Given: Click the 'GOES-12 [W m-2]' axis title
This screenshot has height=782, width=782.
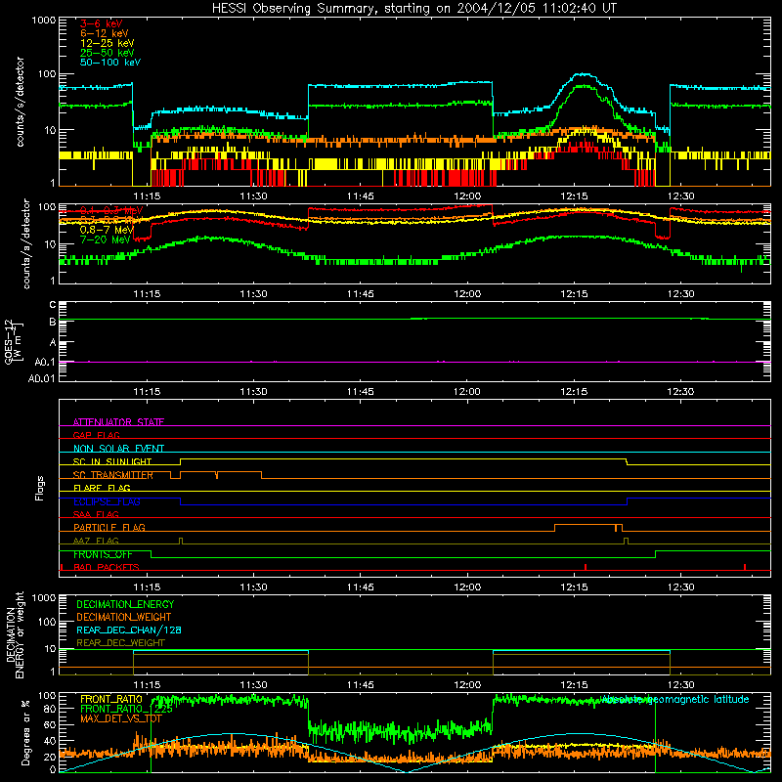Looking at the screenshot, I should 13,341.
